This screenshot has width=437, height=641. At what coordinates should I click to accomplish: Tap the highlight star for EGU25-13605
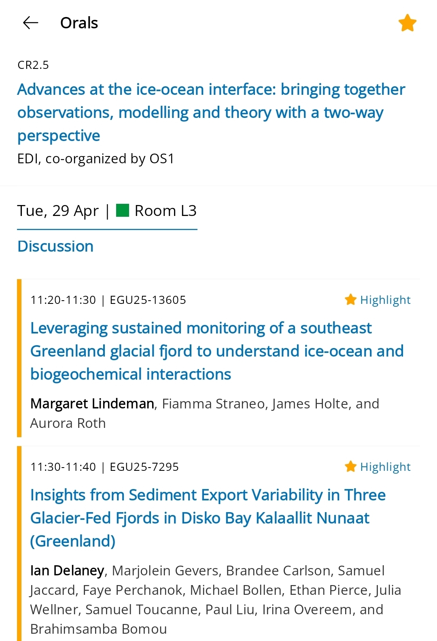350,300
